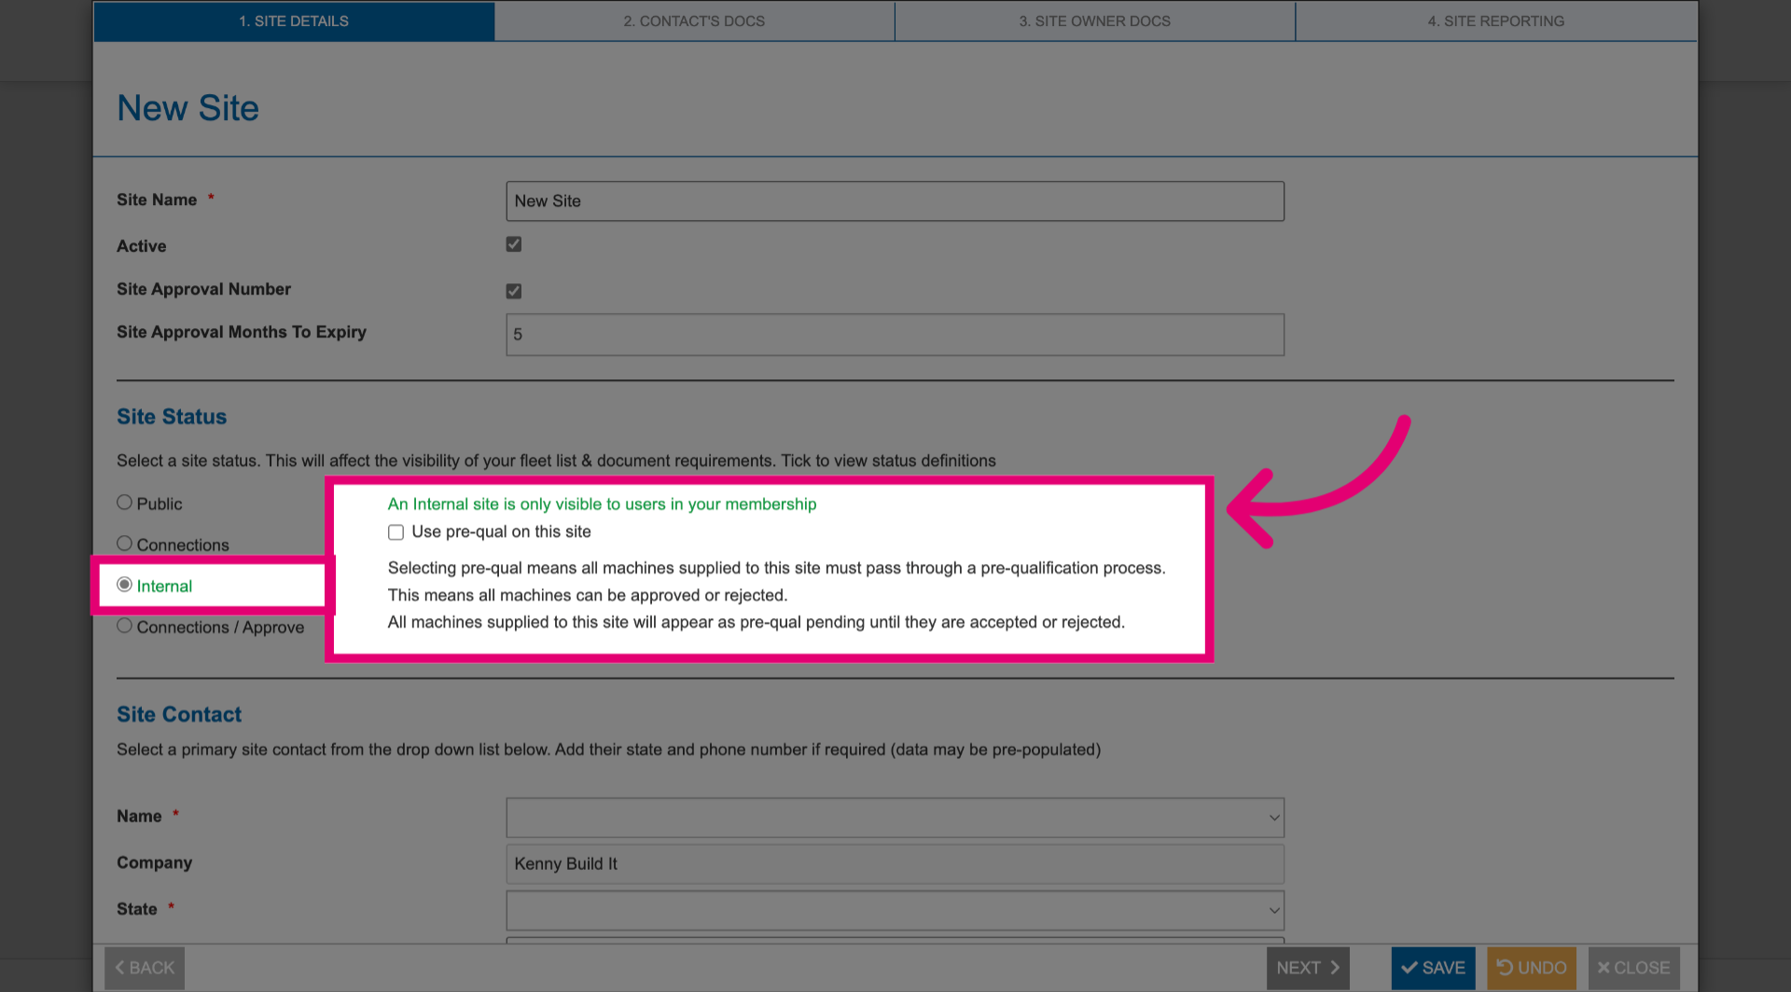Click the Site Contact section heading
Viewport: 1791px width, 992px height.
tap(179, 714)
